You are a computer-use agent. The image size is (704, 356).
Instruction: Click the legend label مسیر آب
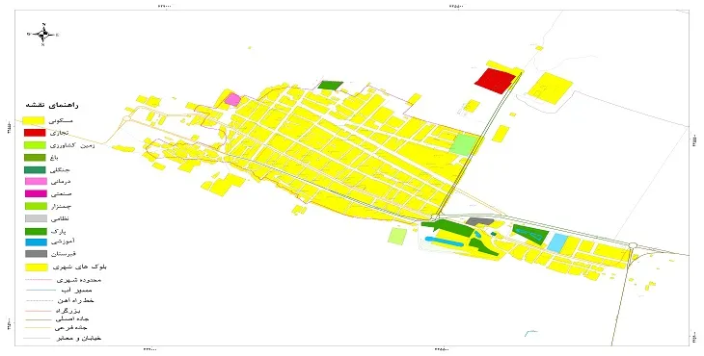[x=78, y=291]
